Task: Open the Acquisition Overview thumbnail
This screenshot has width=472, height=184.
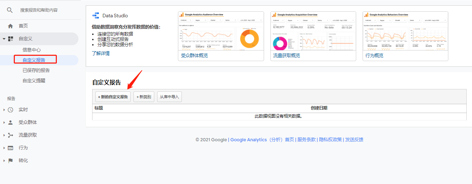Action: 313,31
